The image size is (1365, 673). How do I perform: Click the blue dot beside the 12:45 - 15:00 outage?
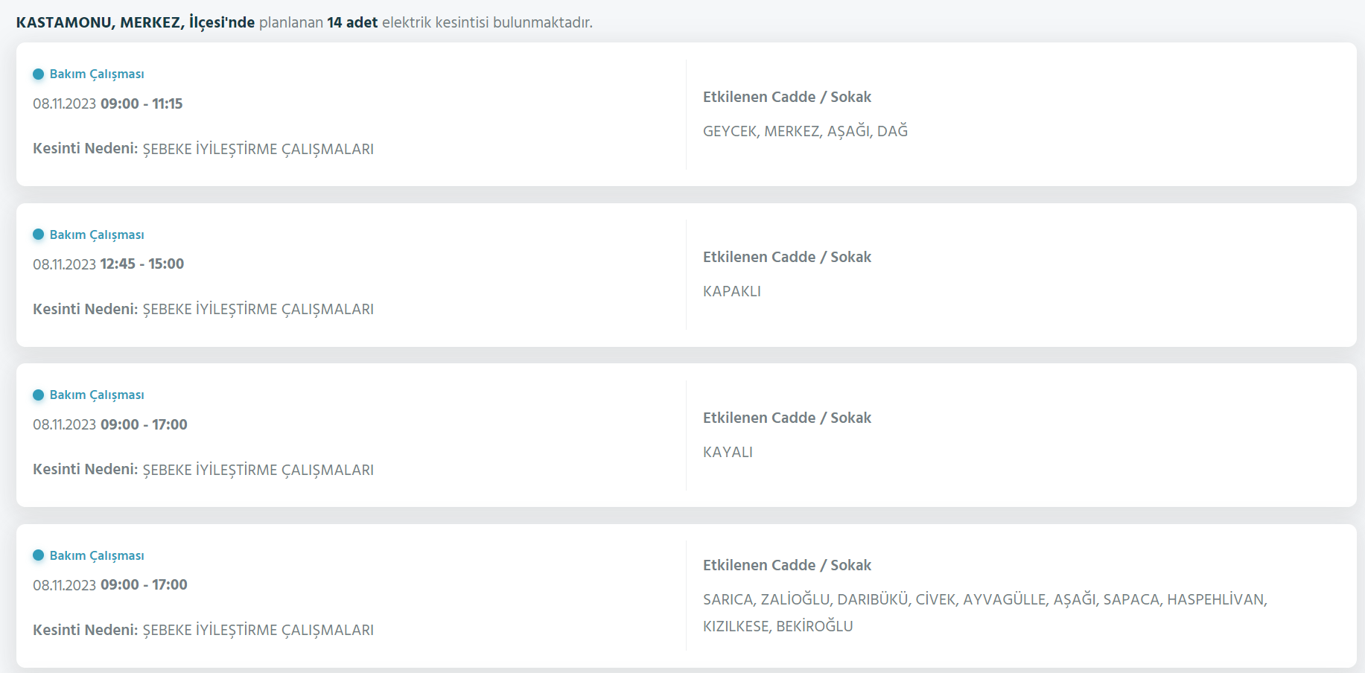[39, 235]
